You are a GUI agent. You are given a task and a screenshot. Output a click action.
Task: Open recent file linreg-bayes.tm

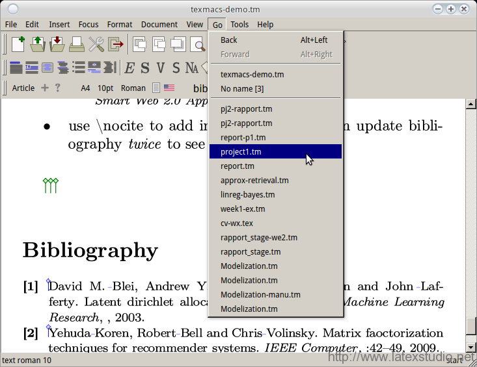(276, 195)
